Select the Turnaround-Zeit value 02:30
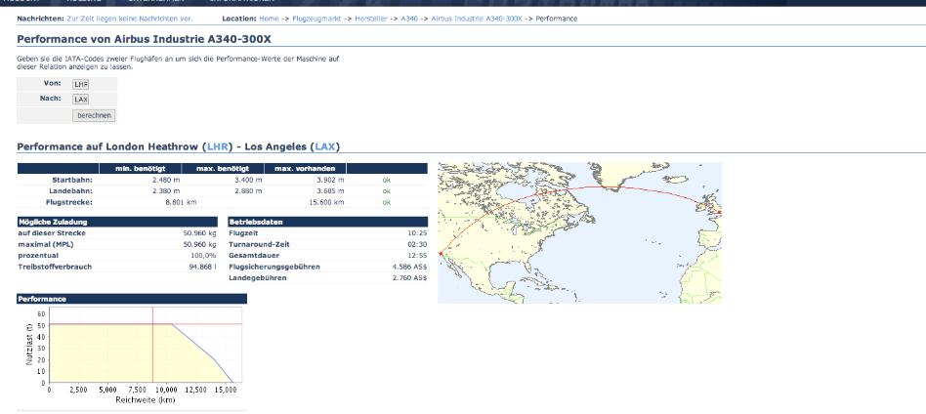926x414 pixels. tap(417, 244)
